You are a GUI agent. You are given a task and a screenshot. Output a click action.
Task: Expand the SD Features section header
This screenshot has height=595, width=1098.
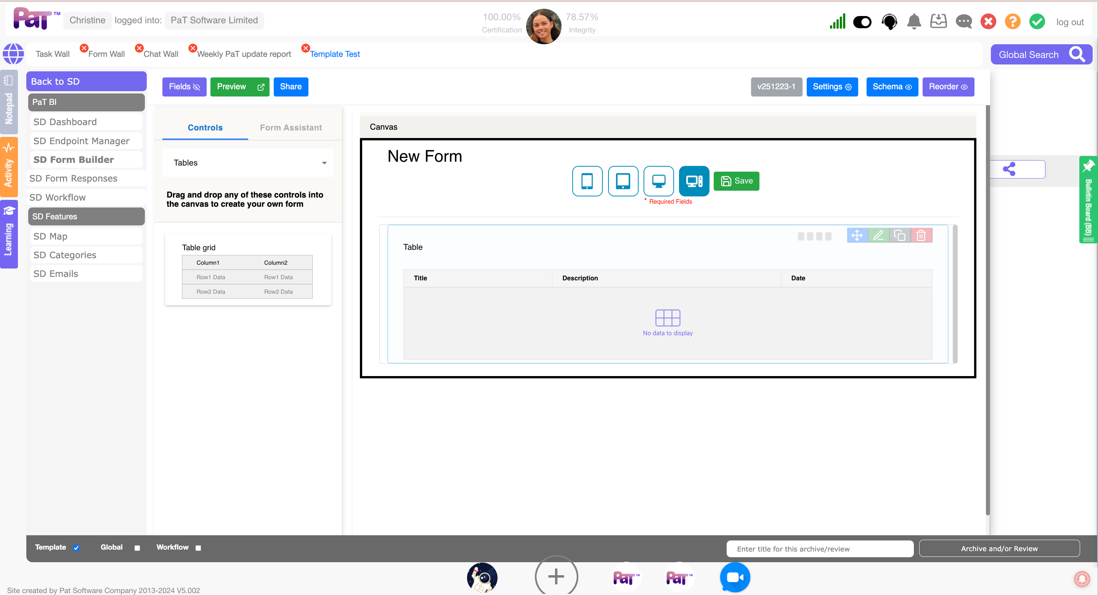86,216
